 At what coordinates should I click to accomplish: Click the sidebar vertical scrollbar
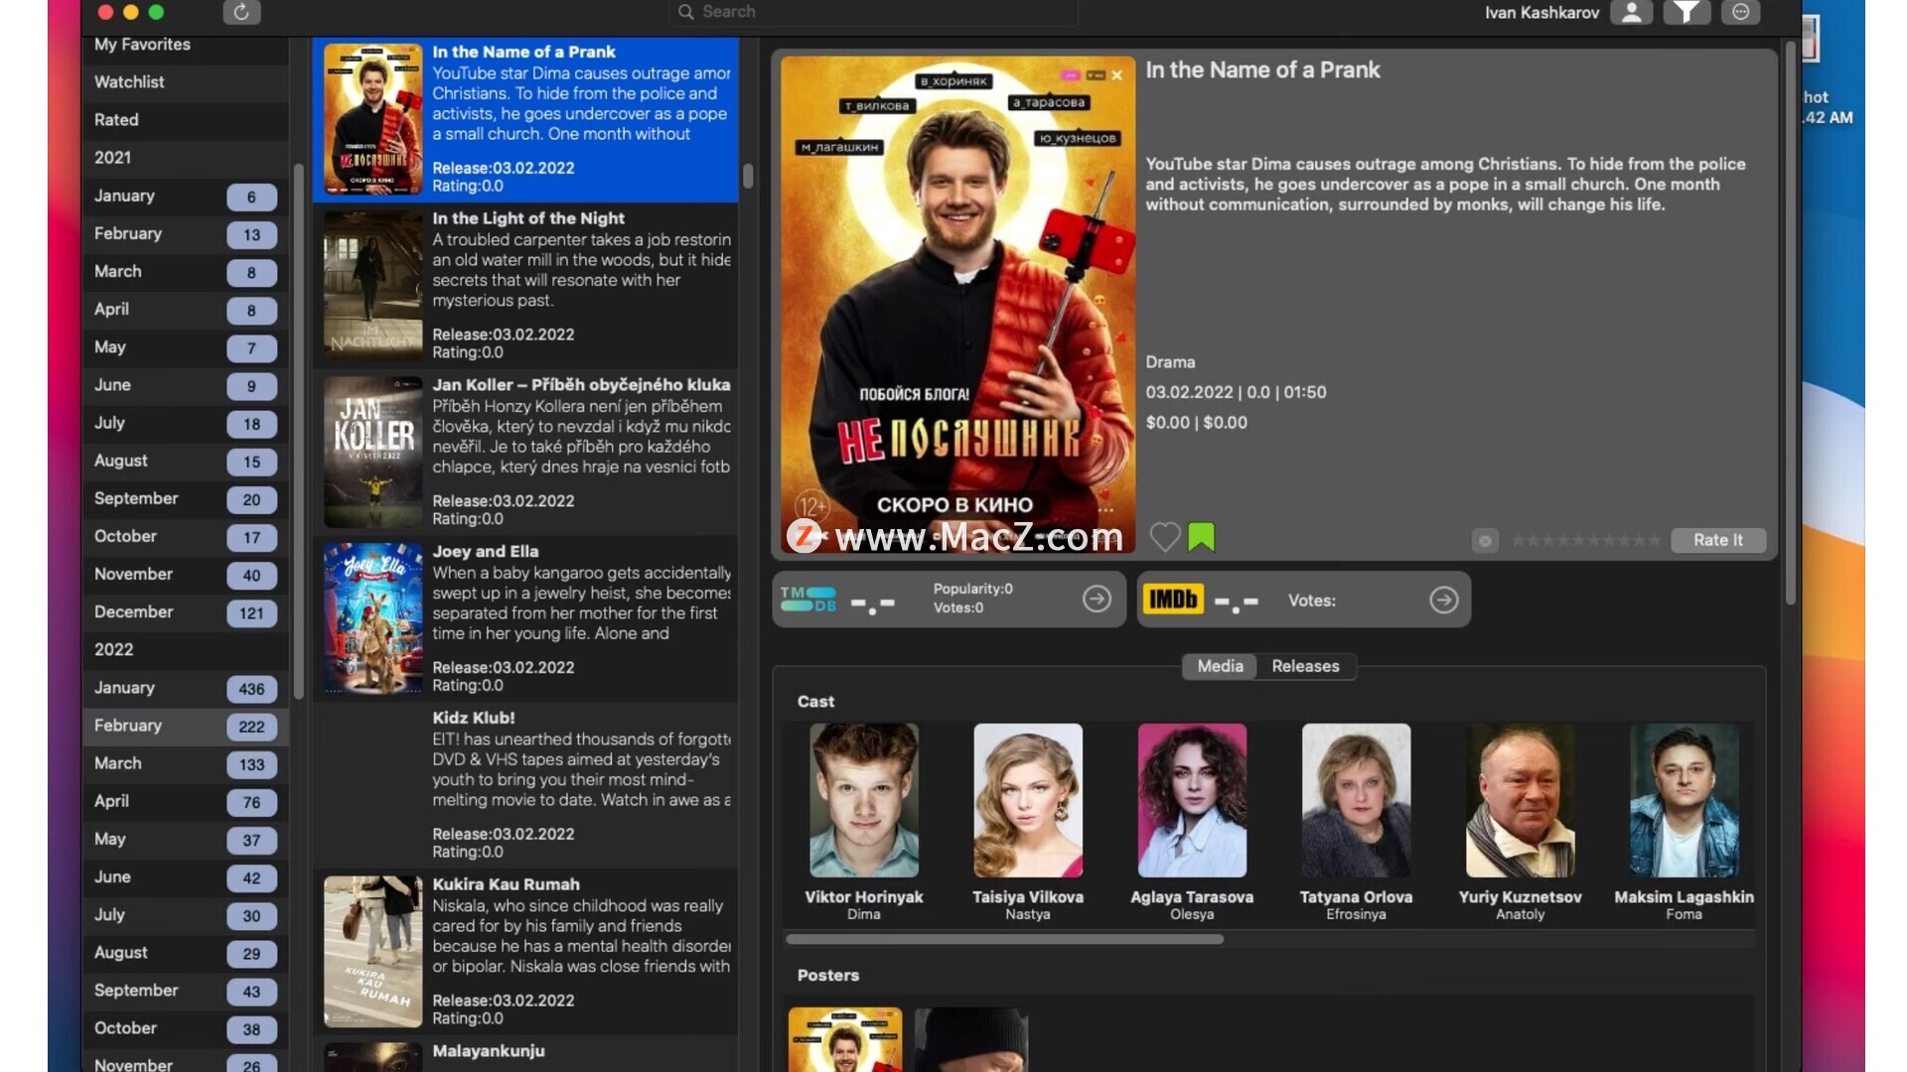[x=298, y=431]
